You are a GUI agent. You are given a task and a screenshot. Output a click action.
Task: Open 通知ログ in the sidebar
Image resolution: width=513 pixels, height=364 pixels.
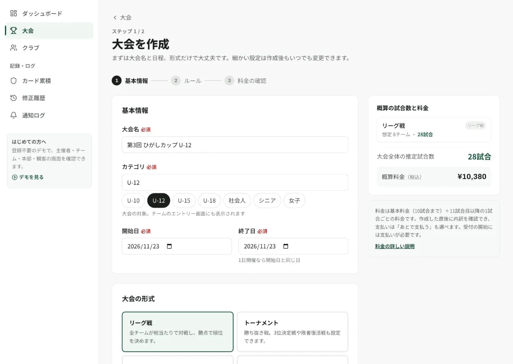point(49,115)
